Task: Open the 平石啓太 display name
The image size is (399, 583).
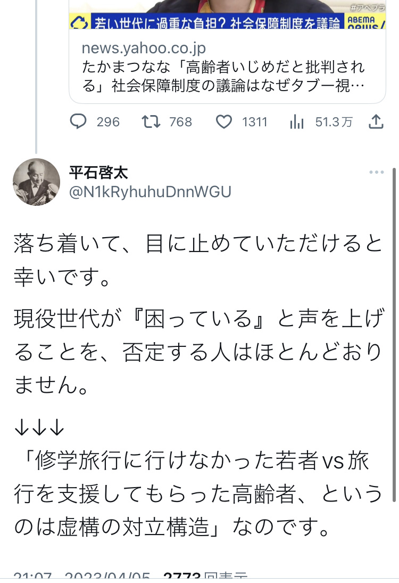Action: (98, 173)
